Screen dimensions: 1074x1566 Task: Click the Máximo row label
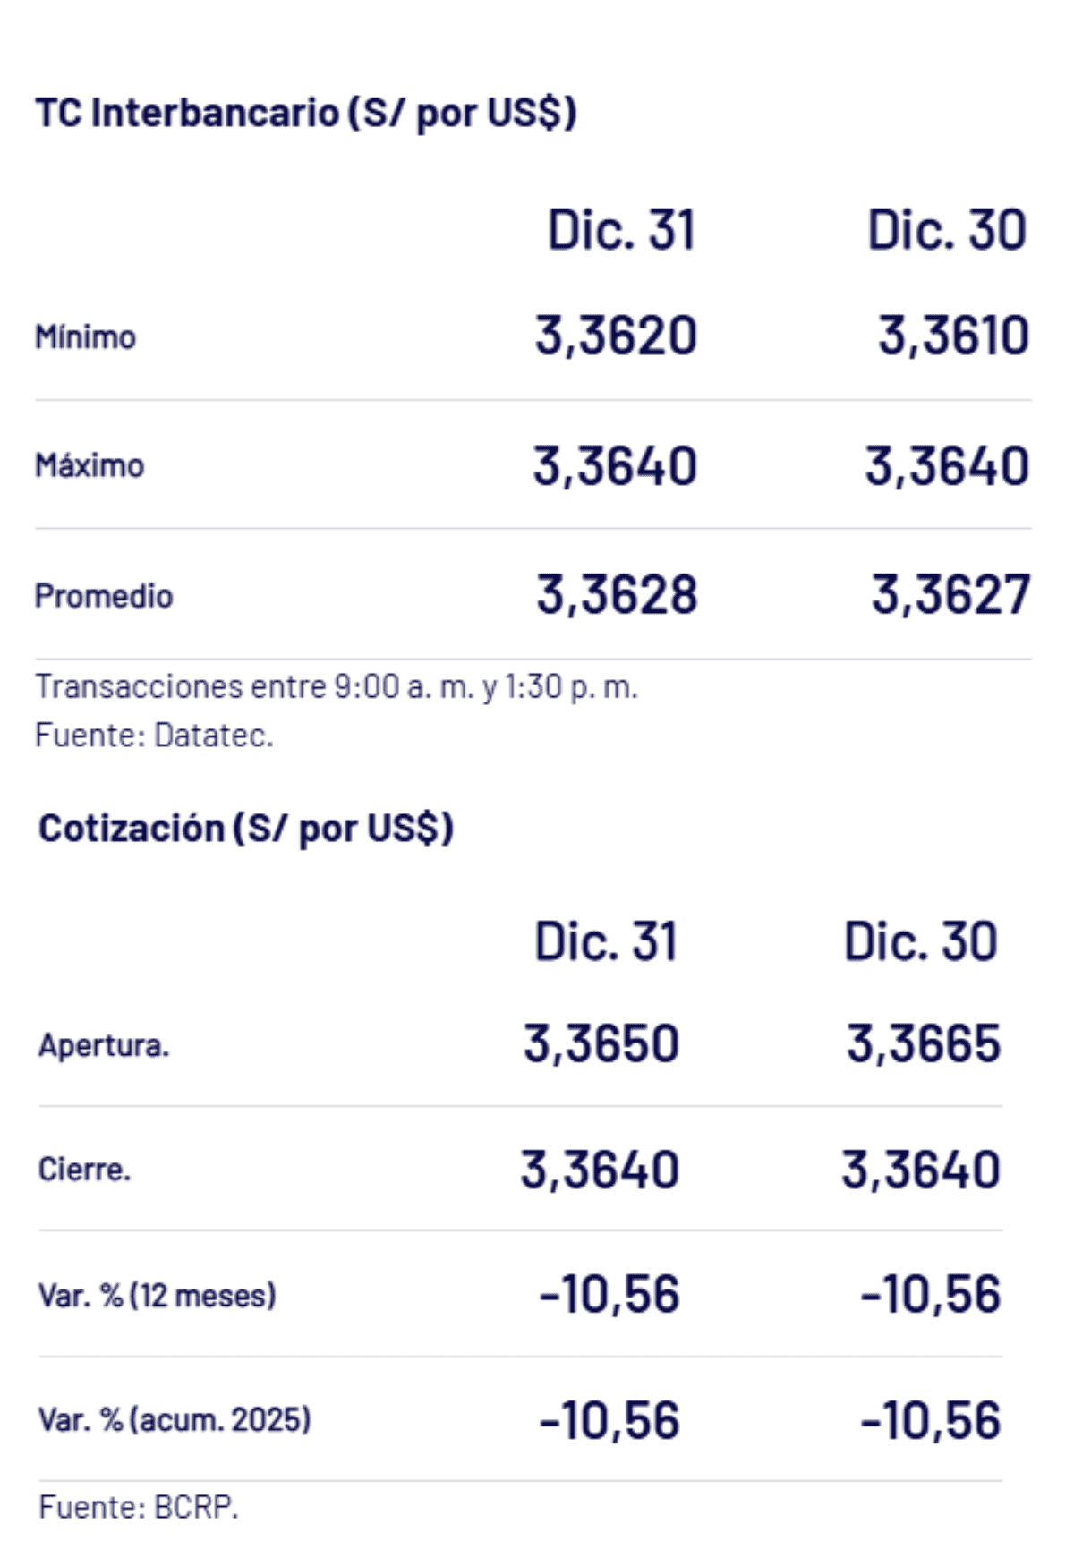coord(89,466)
